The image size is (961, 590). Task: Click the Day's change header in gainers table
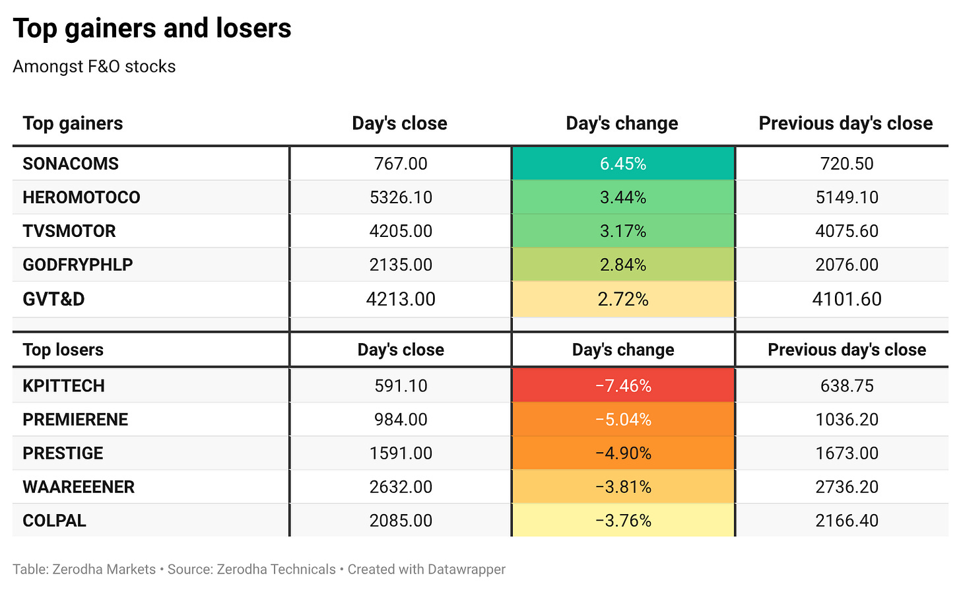point(622,123)
